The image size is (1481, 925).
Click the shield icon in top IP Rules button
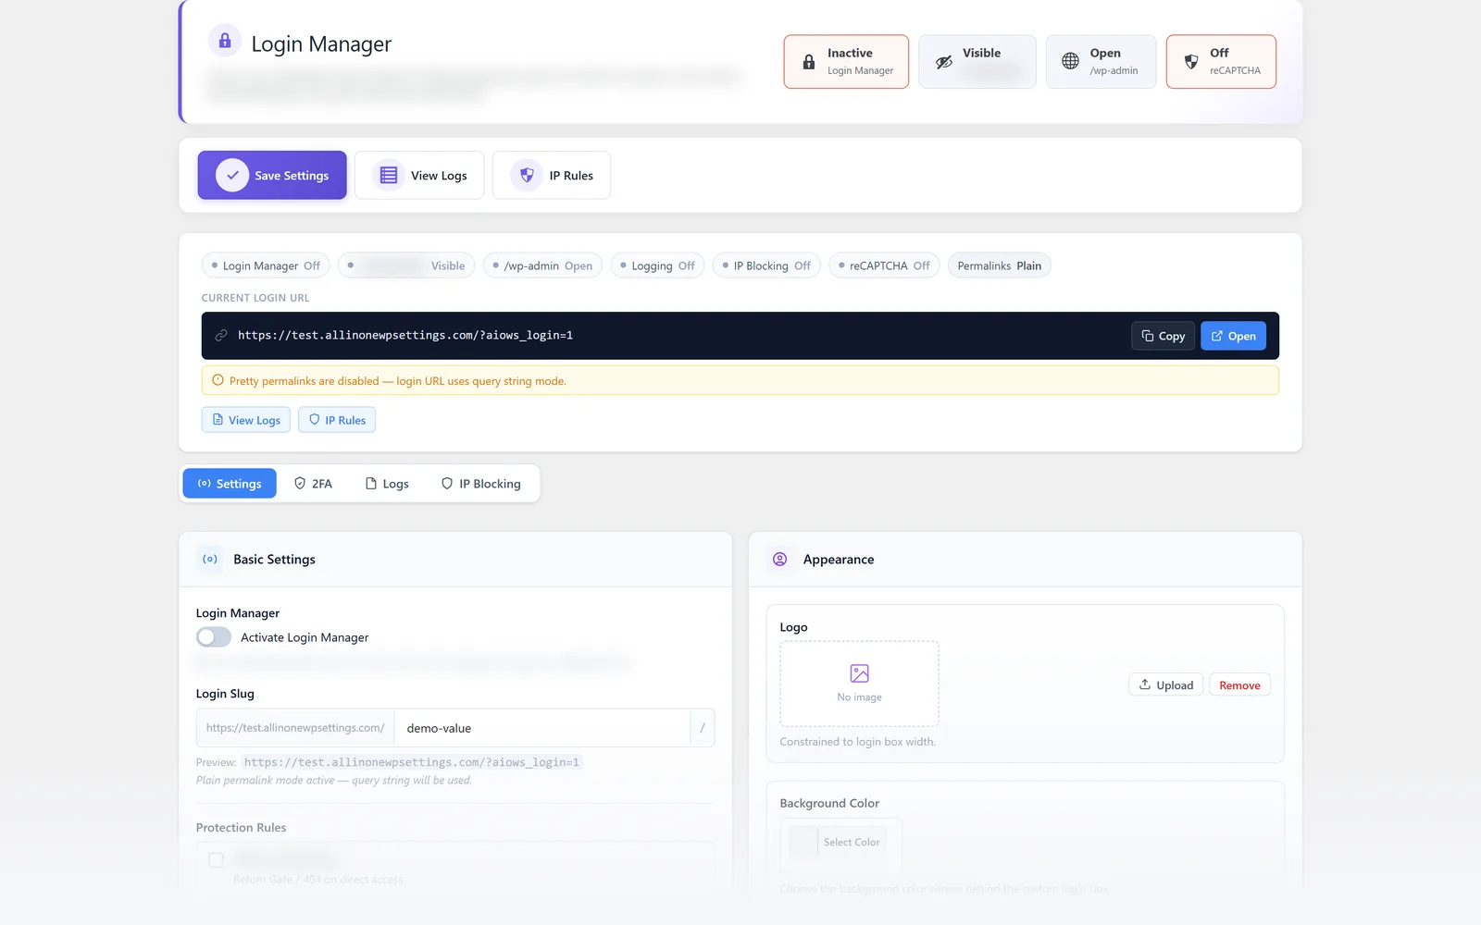(527, 175)
